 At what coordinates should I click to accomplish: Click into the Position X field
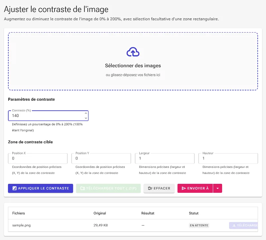38,158
